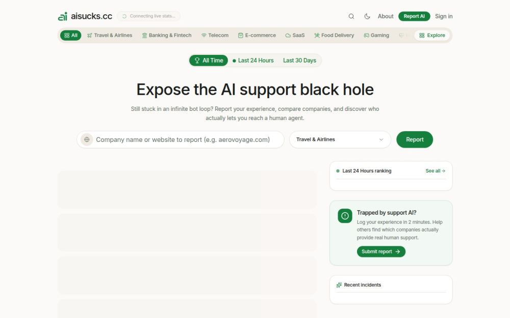This screenshot has height=318, width=510.
Task: Open the search magnifier icon
Action: click(351, 16)
